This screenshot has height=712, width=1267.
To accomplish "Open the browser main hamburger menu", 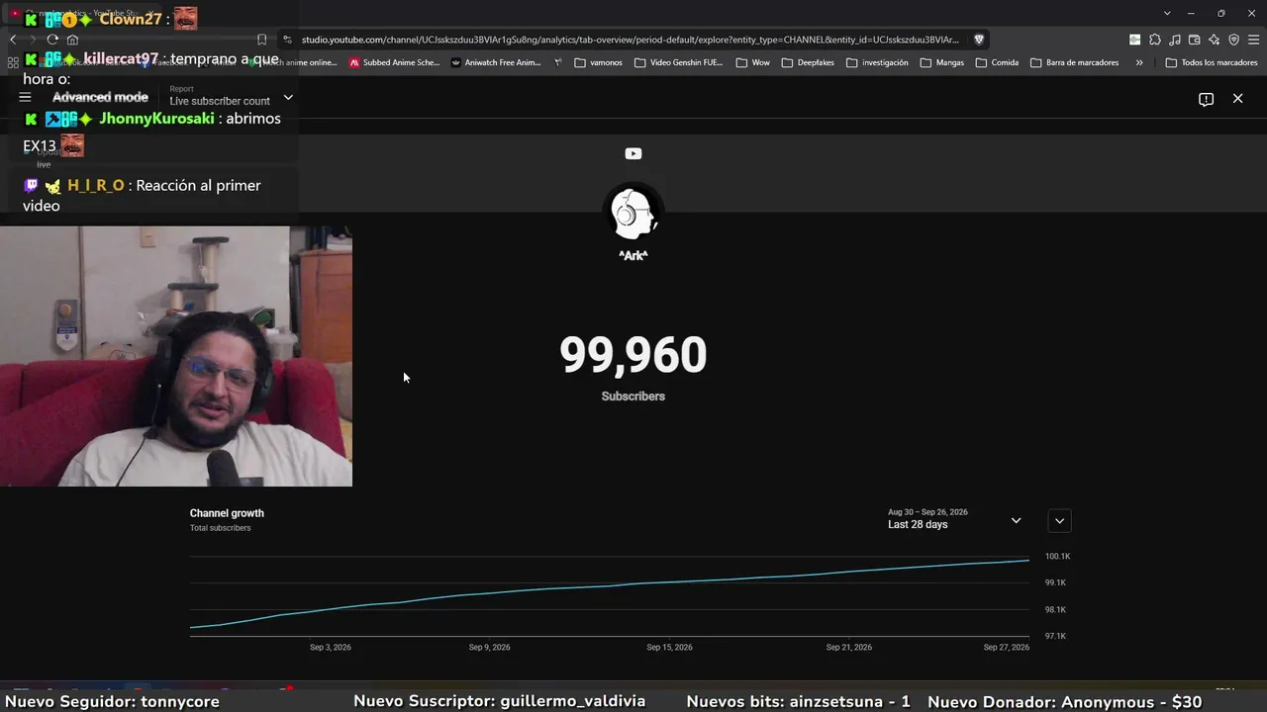I will point(1253,40).
